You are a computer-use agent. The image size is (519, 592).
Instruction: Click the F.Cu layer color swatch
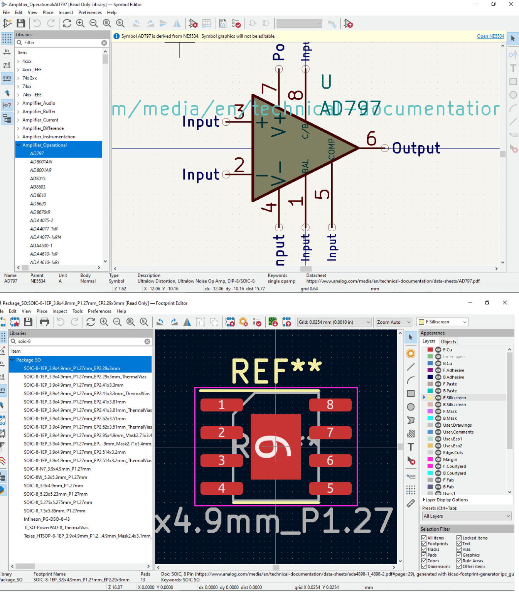[430, 350]
